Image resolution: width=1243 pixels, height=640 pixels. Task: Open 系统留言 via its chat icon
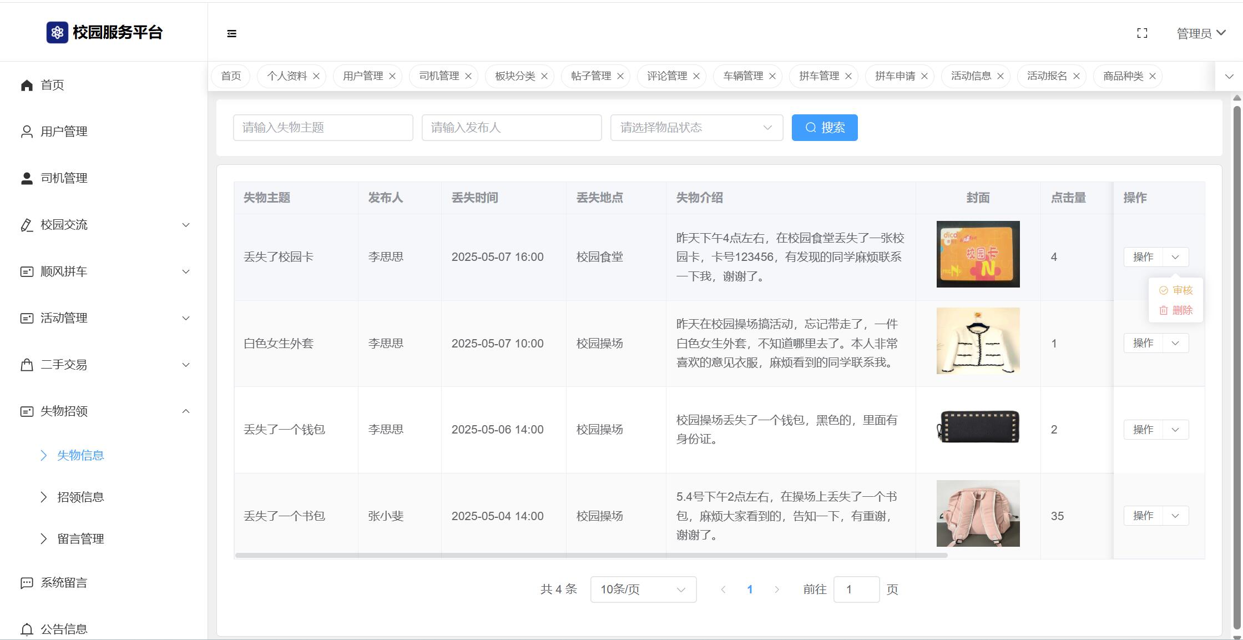click(27, 583)
